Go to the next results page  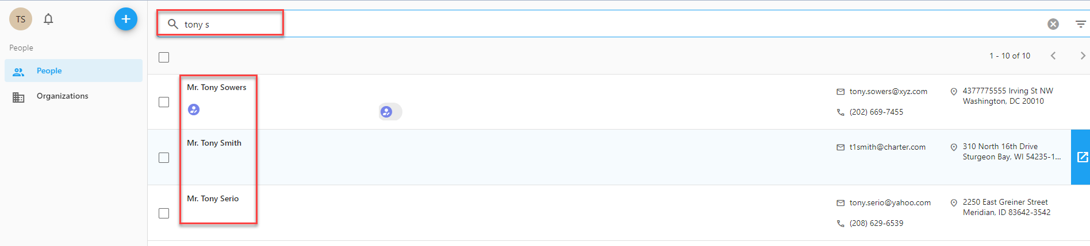click(1083, 56)
